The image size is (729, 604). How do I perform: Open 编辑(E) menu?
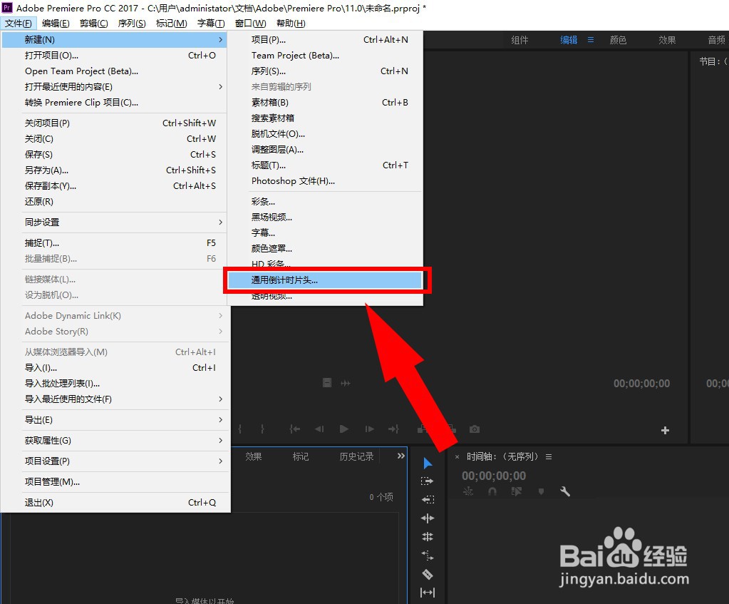(x=56, y=24)
